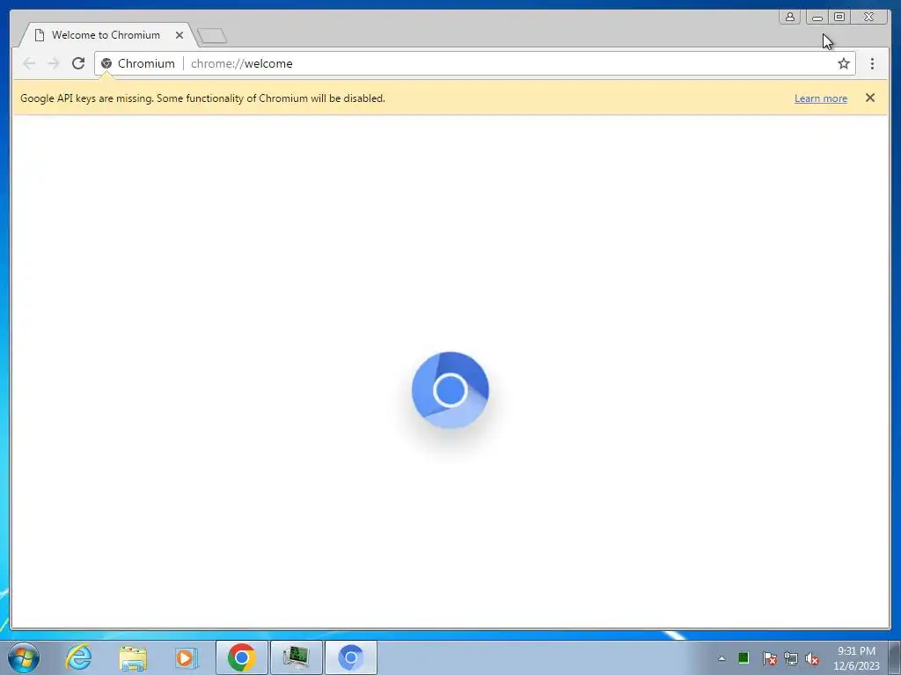Click the Chromium logo on page
901x675 pixels.
[x=450, y=389]
